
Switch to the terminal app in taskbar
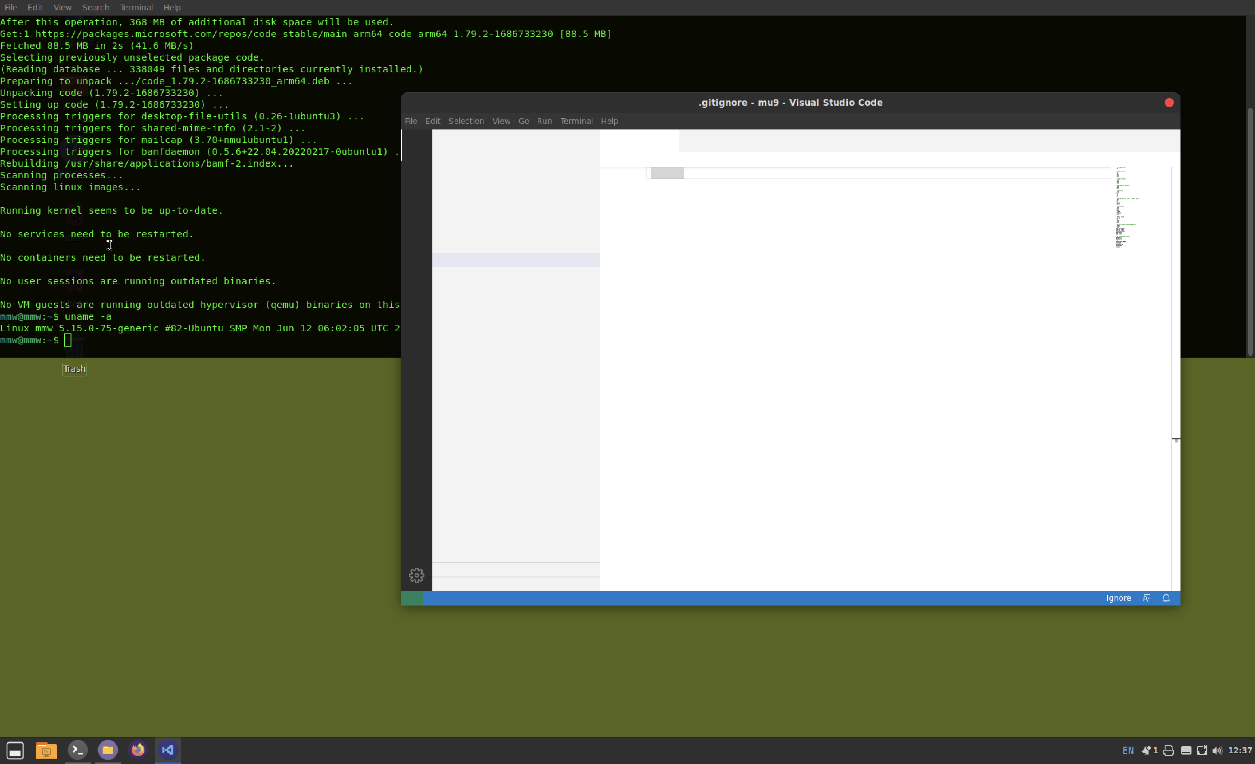click(x=78, y=750)
